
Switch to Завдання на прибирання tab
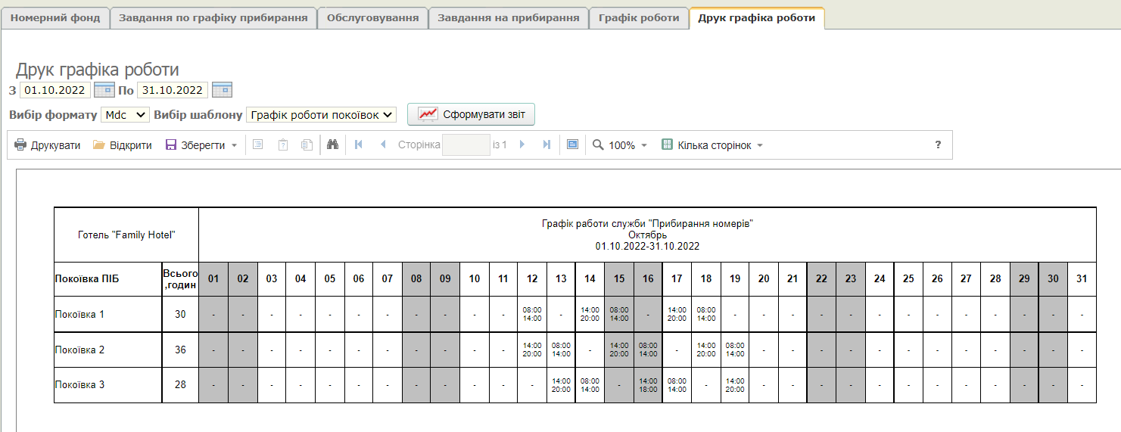point(508,18)
